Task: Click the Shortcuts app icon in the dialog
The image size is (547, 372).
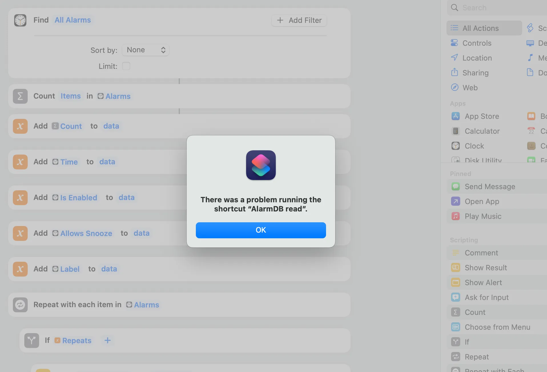Action: click(261, 165)
